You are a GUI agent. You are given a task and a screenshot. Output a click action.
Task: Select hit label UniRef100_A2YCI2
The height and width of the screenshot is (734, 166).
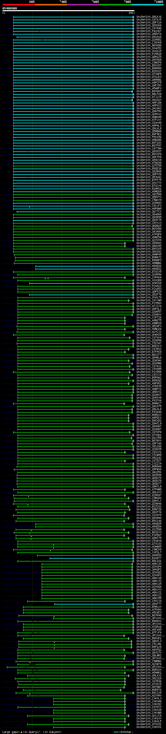point(149,332)
